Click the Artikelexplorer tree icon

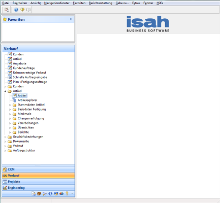click(x=14, y=100)
